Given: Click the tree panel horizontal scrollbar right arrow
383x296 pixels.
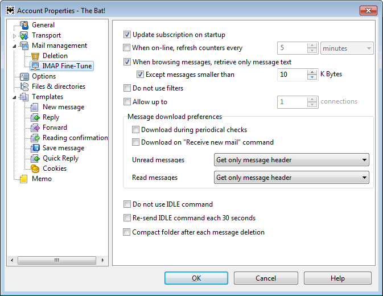Looking at the screenshot, I should (102, 260).
